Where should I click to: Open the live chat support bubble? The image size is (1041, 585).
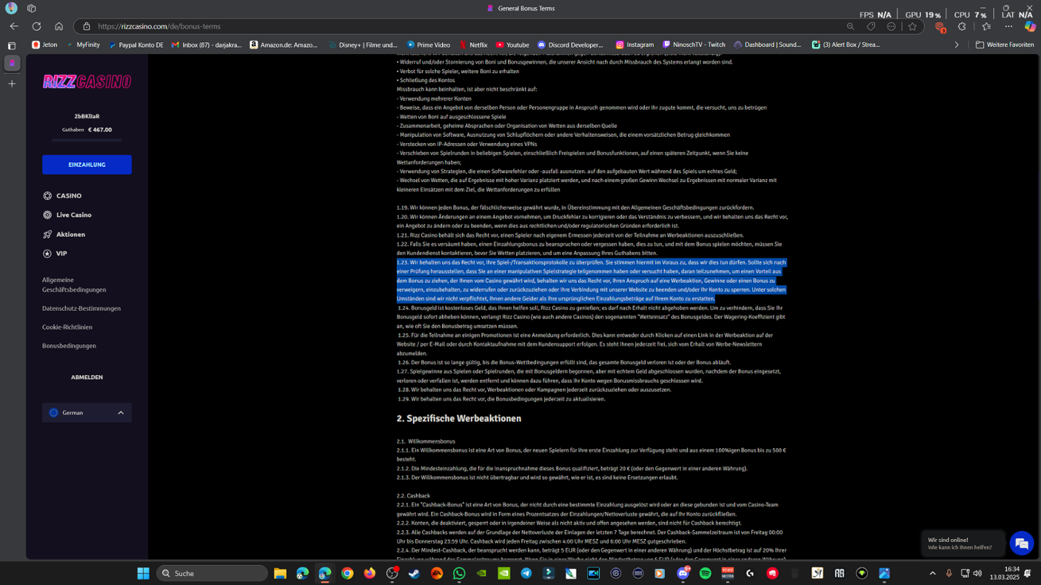coord(1021,543)
